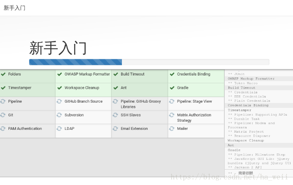Click the pending sync icon beside Git

[x=3, y=115]
